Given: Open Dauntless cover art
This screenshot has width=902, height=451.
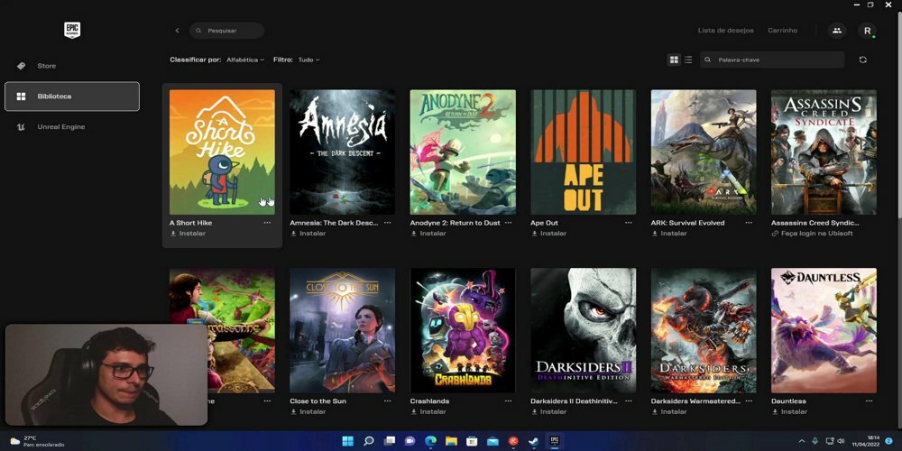Looking at the screenshot, I should [x=824, y=330].
